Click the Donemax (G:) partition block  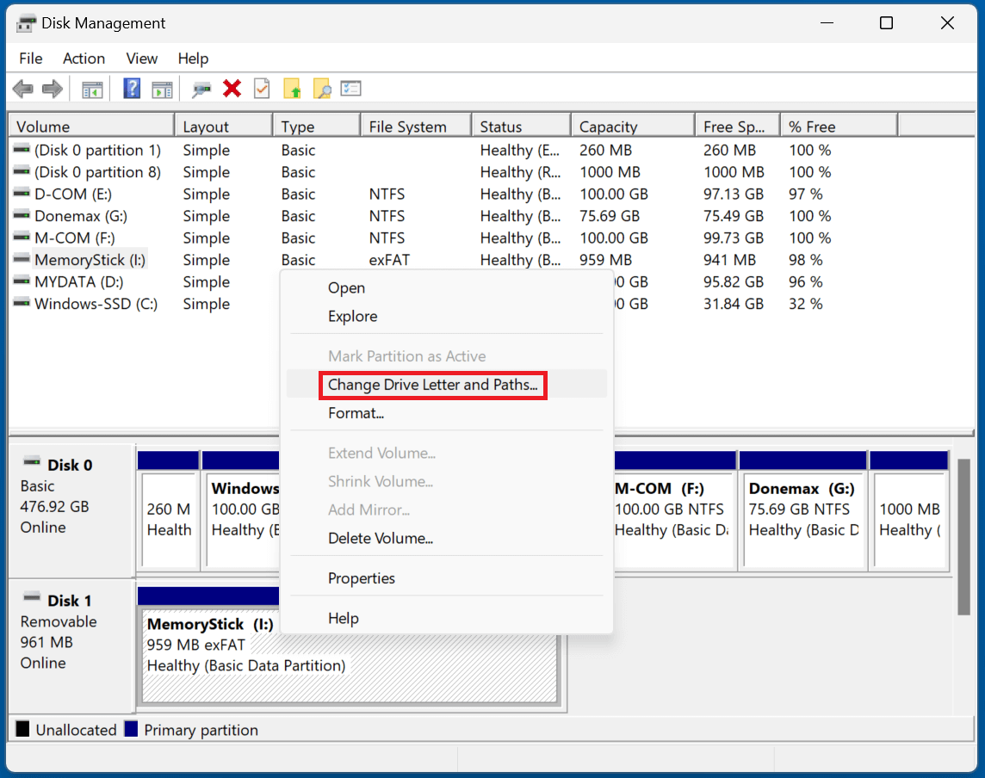pyautogui.click(x=802, y=512)
